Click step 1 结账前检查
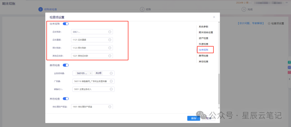 48,9
